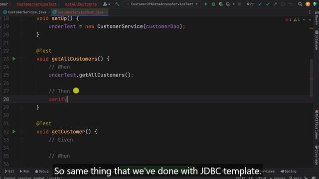Collapse the getAllCustomers method fold marker
This screenshot has height=179, width=319.
tap(22, 59)
